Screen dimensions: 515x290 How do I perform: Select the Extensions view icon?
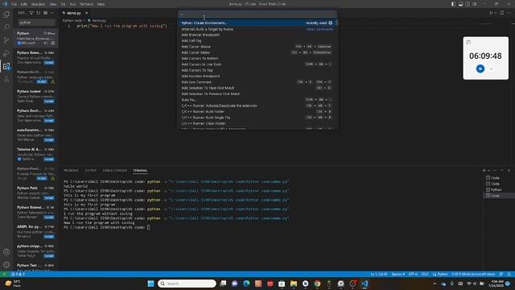[6, 66]
